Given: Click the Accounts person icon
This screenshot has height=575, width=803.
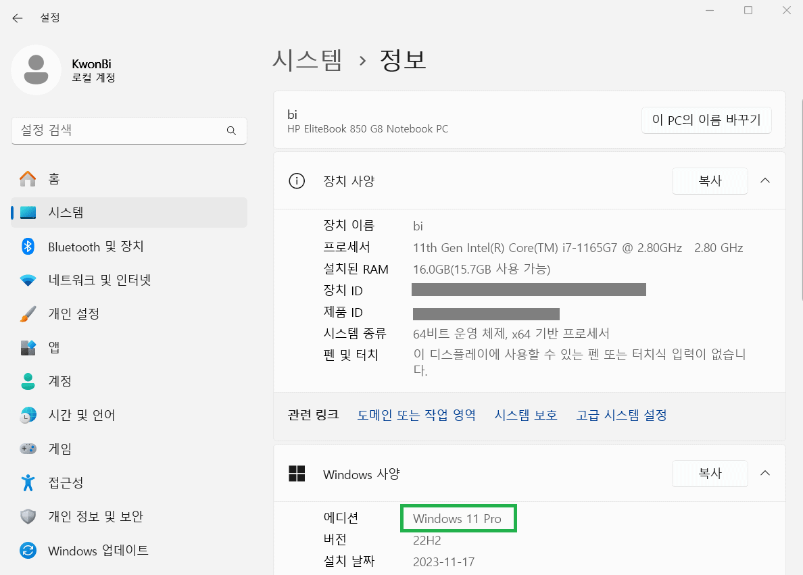Looking at the screenshot, I should click(x=28, y=381).
